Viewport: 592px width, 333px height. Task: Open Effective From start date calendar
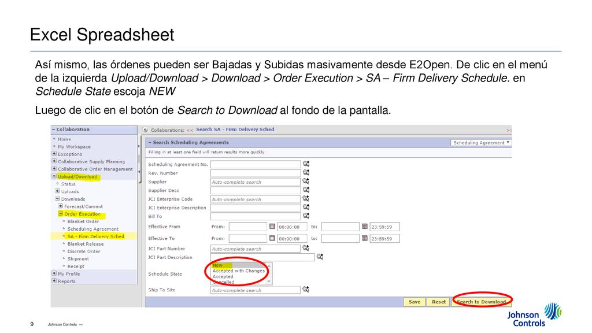272,227
